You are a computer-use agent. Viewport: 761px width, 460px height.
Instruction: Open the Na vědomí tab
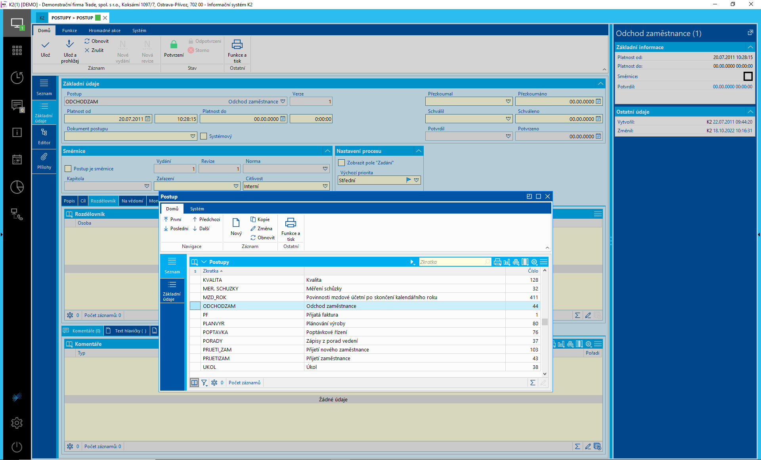pos(132,201)
